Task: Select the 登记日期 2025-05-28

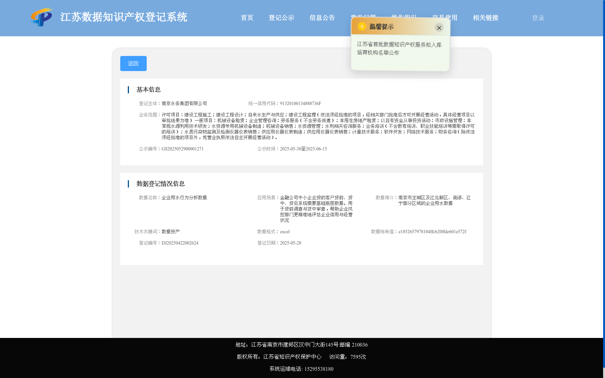Action: 290,243
